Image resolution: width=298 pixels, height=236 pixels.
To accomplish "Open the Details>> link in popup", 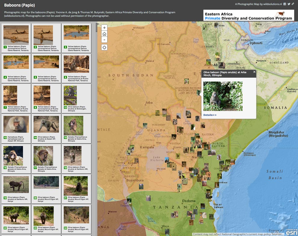I will coord(210,115).
